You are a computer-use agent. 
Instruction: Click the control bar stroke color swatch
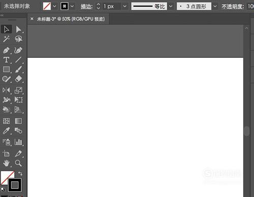pyautogui.click(x=65, y=7)
